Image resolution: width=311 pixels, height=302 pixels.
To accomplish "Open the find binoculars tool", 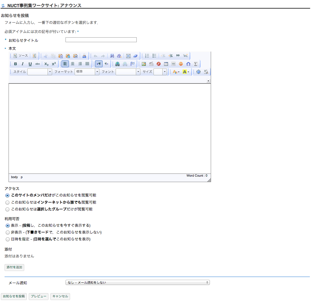I will point(112,56).
